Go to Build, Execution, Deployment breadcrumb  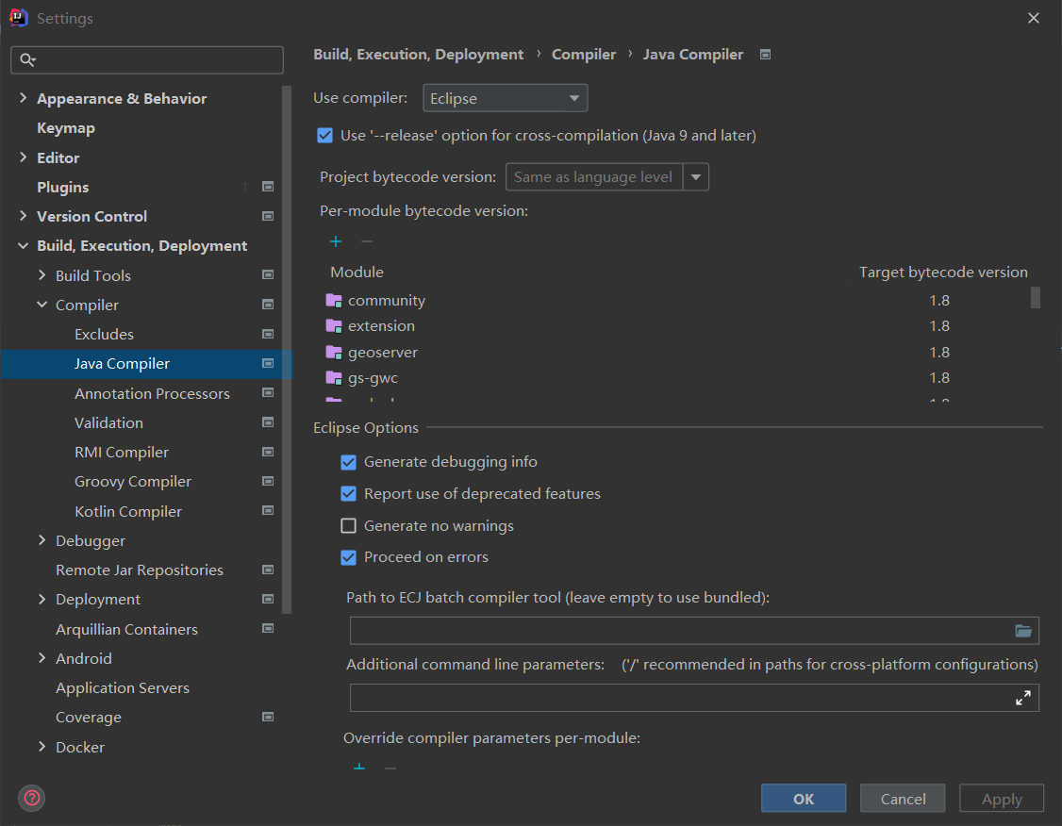coord(419,55)
